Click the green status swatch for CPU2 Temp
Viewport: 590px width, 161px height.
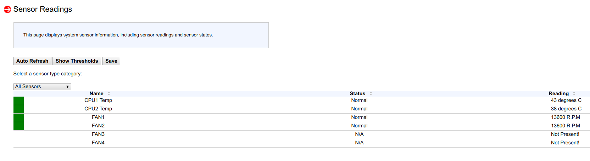coord(18,109)
